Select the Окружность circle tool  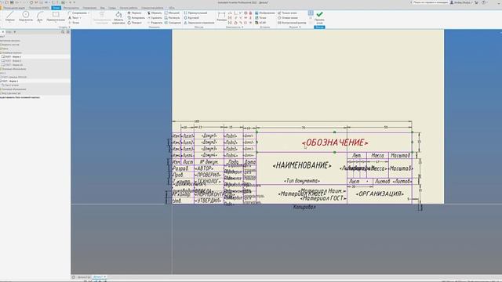[x=26, y=16]
